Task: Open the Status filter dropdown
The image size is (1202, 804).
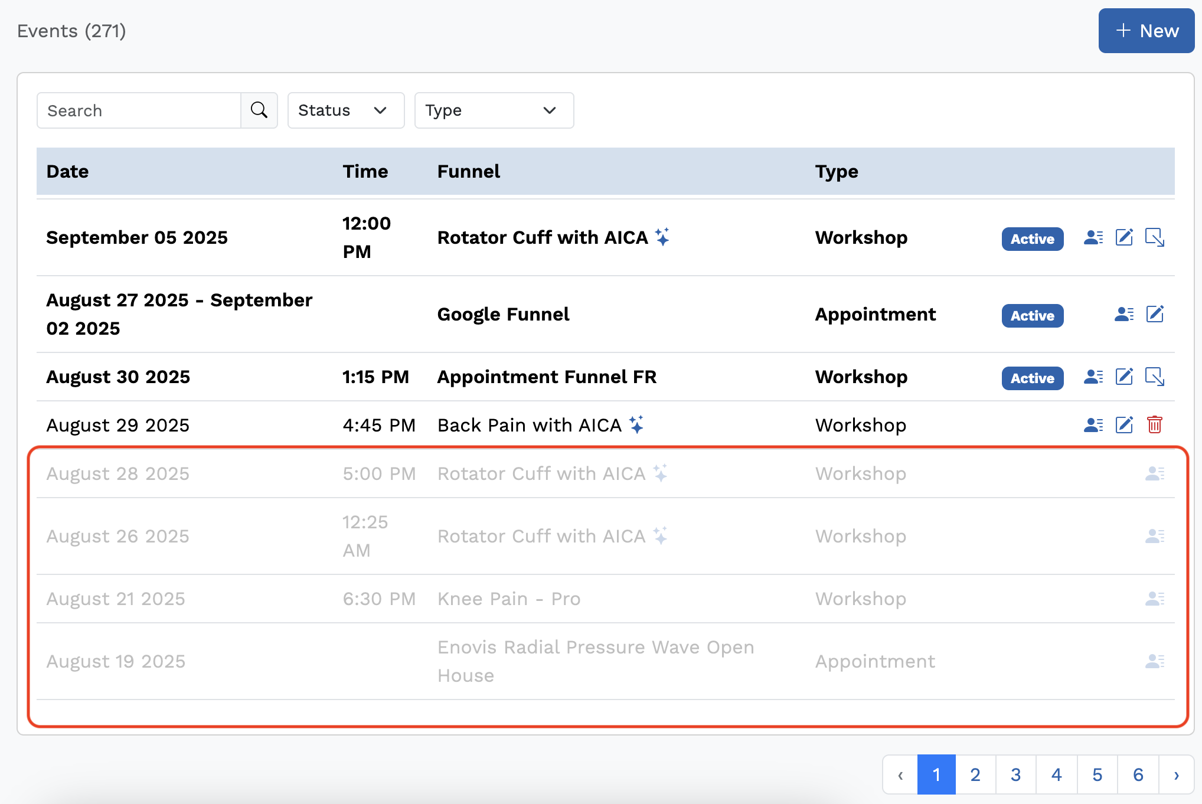Action: pyautogui.click(x=345, y=110)
